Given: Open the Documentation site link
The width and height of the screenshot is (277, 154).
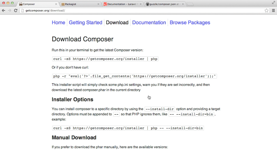Looking at the screenshot, I should [149, 22].
